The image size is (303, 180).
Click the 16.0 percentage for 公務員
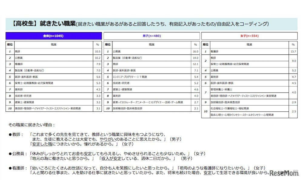[x=196, y=51]
